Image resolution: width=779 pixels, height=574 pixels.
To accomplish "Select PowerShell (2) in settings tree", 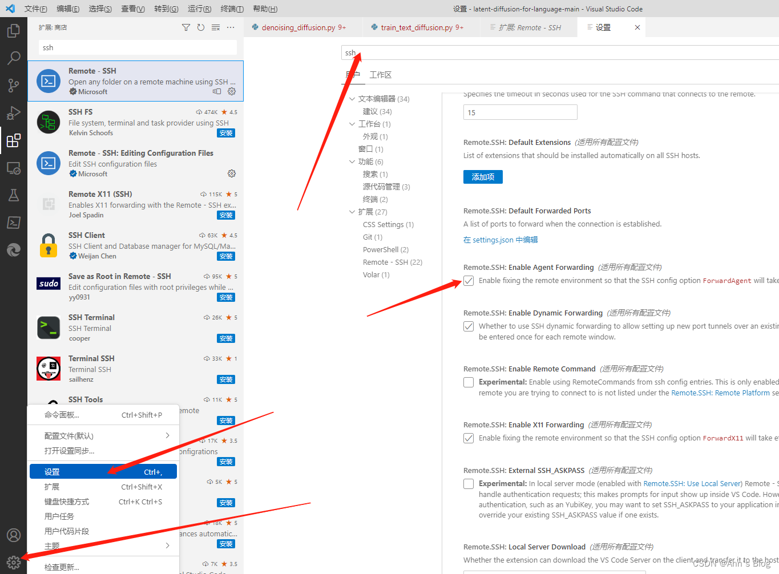I will pyautogui.click(x=386, y=249).
